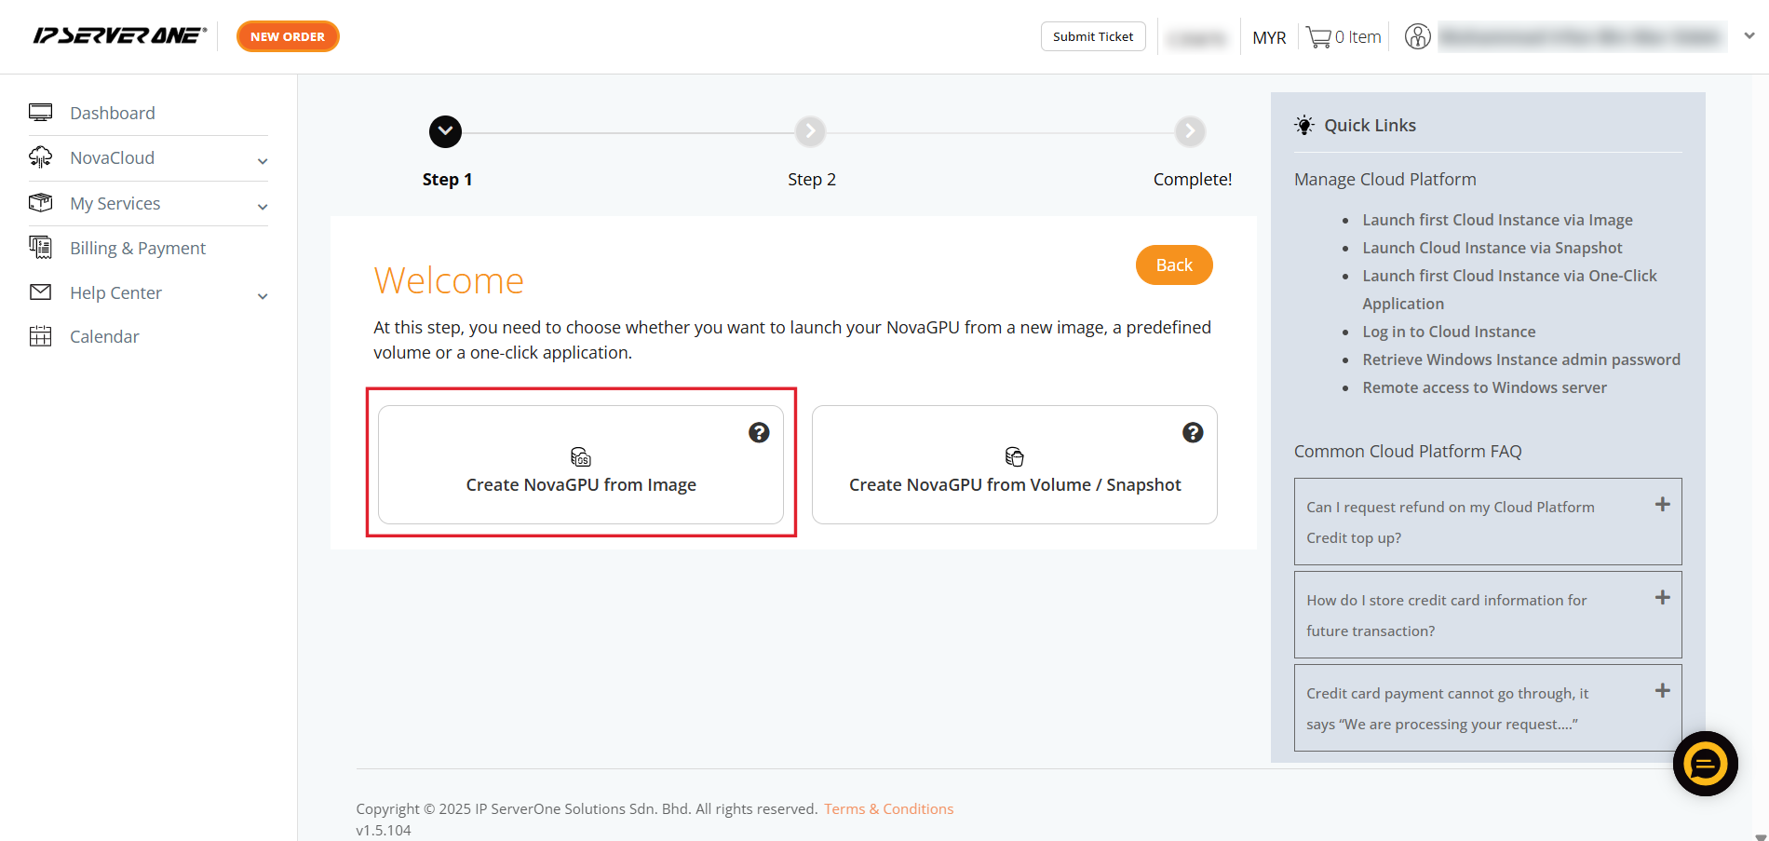The image size is (1769, 841).
Task: Click the orange Back button
Action: coord(1174,265)
